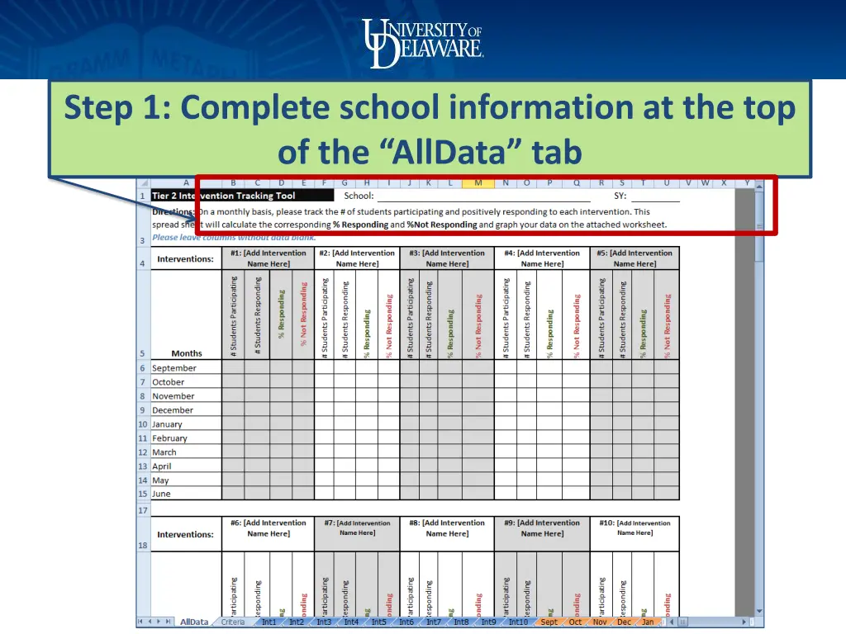The width and height of the screenshot is (846, 634).
Task: Click the School name blank line
Action: click(x=484, y=196)
